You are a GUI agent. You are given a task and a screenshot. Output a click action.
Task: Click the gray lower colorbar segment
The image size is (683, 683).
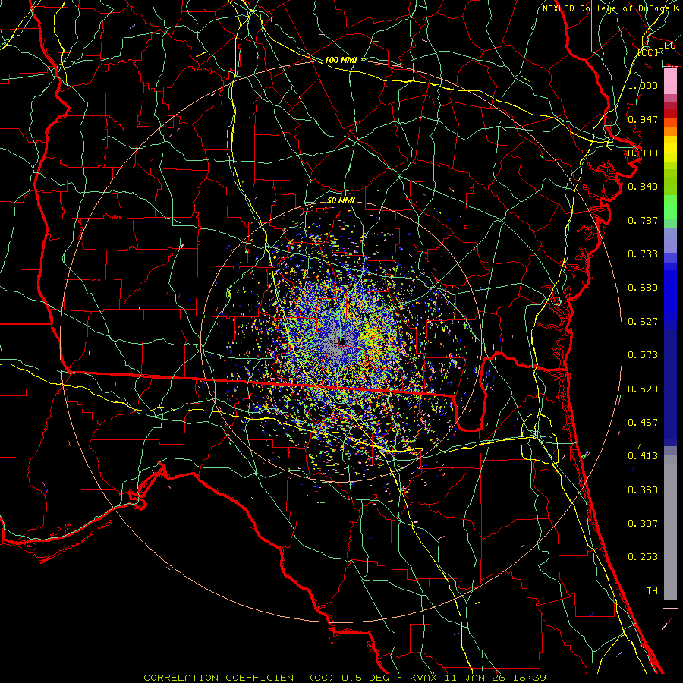point(670,527)
